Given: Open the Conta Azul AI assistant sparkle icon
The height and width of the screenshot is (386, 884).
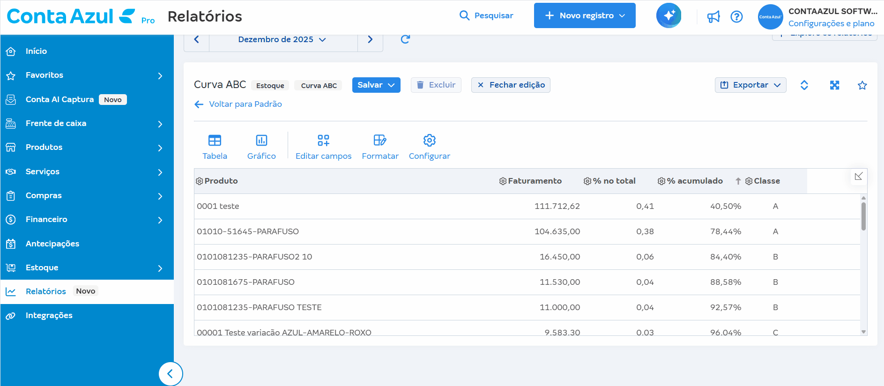Looking at the screenshot, I should pos(669,15).
